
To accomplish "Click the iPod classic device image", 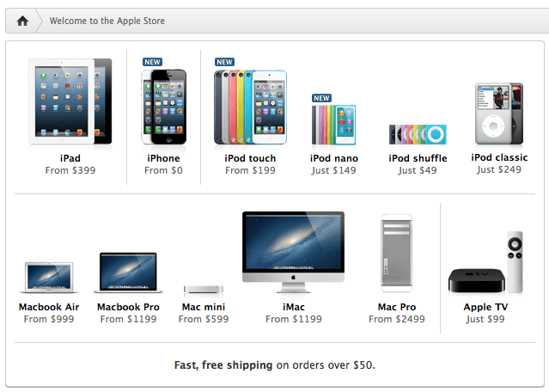I will point(499,113).
